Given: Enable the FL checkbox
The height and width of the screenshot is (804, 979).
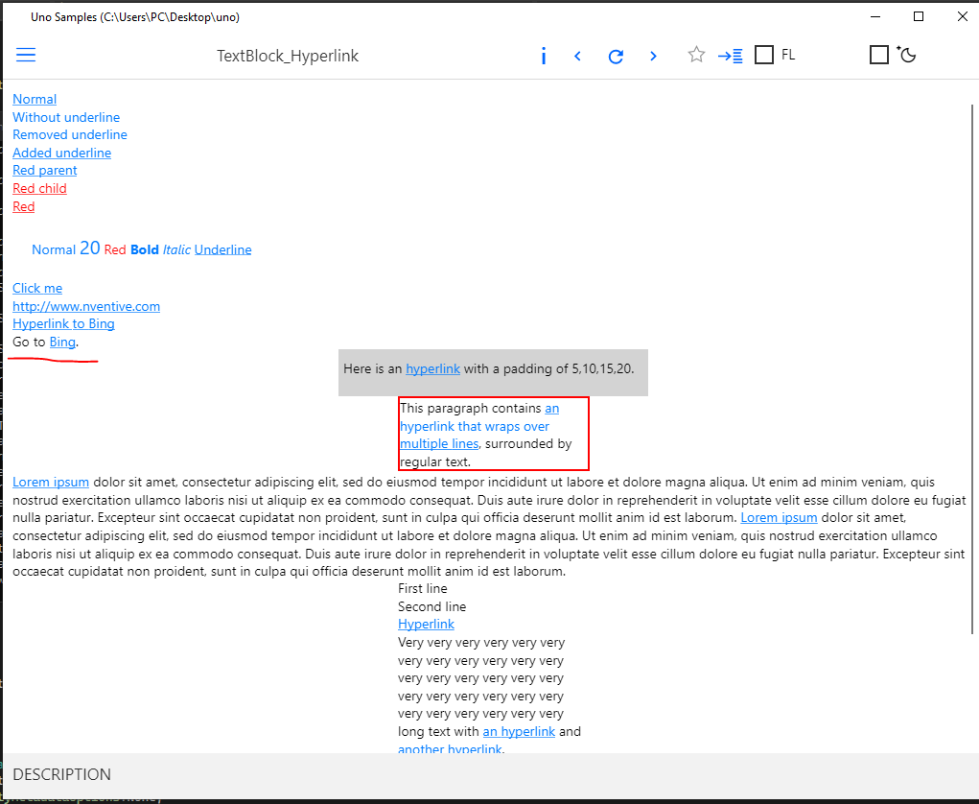Looking at the screenshot, I should 764,55.
